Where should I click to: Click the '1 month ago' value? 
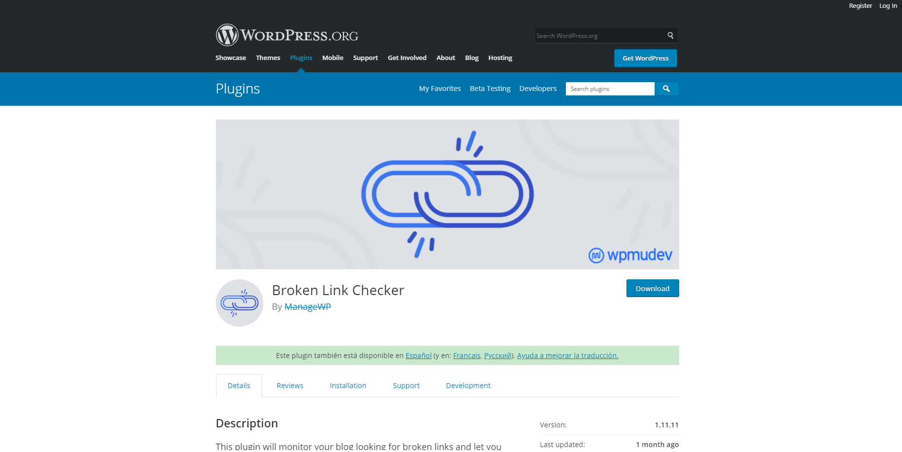[657, 445]
